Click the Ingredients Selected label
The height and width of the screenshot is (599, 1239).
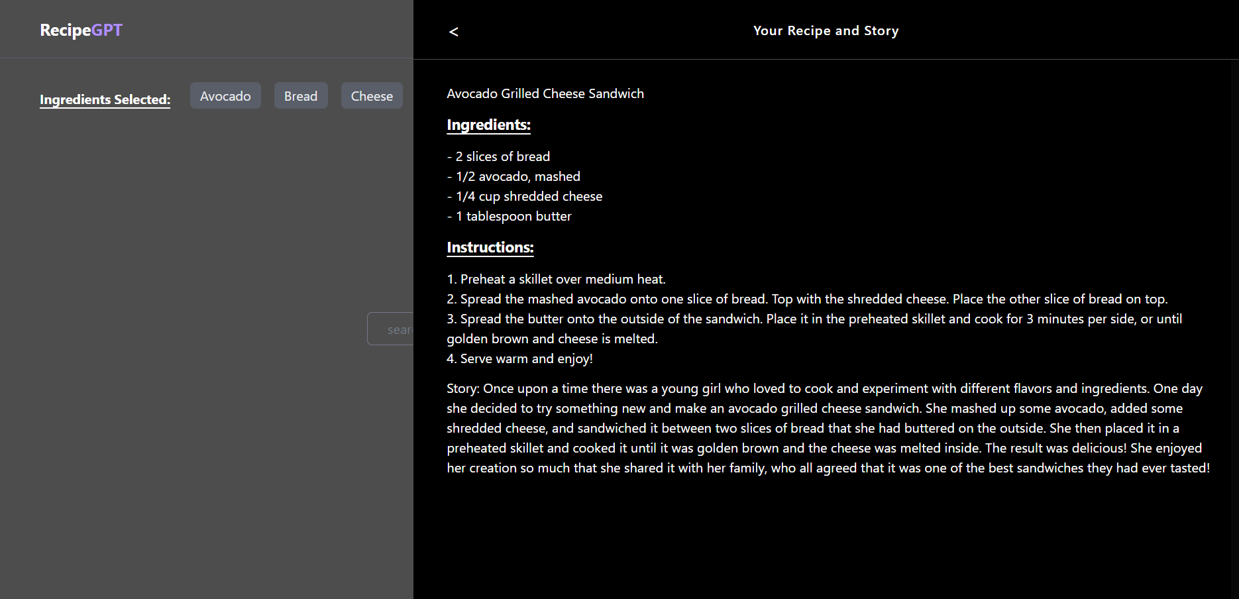point(105,99)
